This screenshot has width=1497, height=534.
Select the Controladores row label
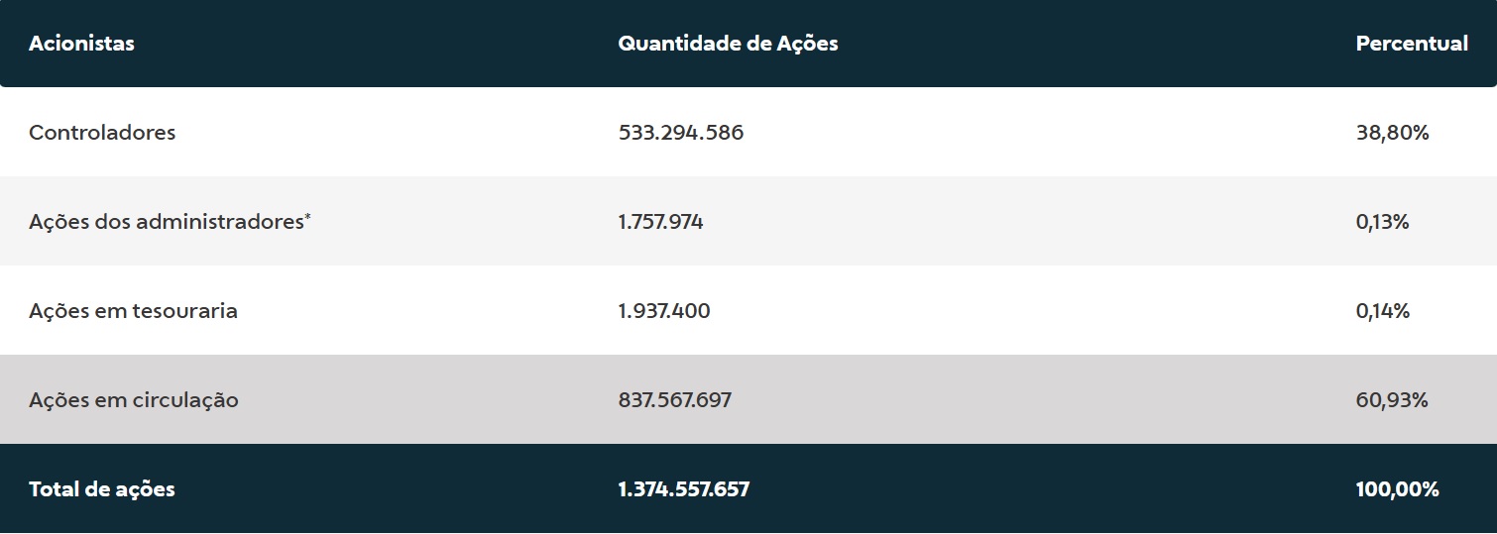[102, 133]
